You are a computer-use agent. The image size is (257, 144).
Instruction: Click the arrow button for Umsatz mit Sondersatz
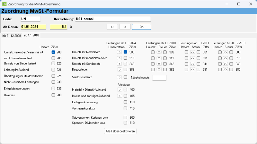(x=119, y=64)
